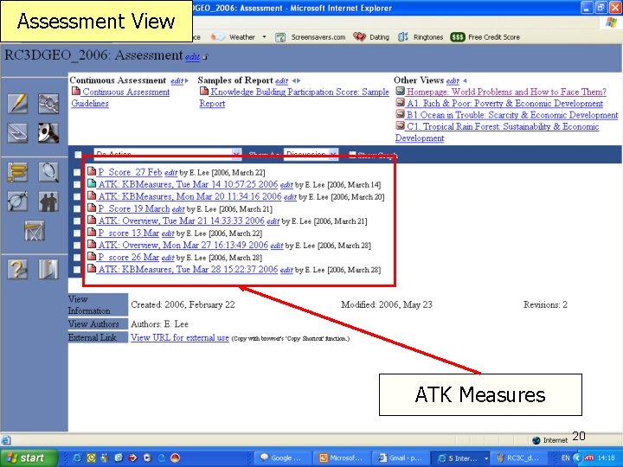Tick the checkbox for ATK: Overview Tue Mar 21

click(x=77, y=221)
